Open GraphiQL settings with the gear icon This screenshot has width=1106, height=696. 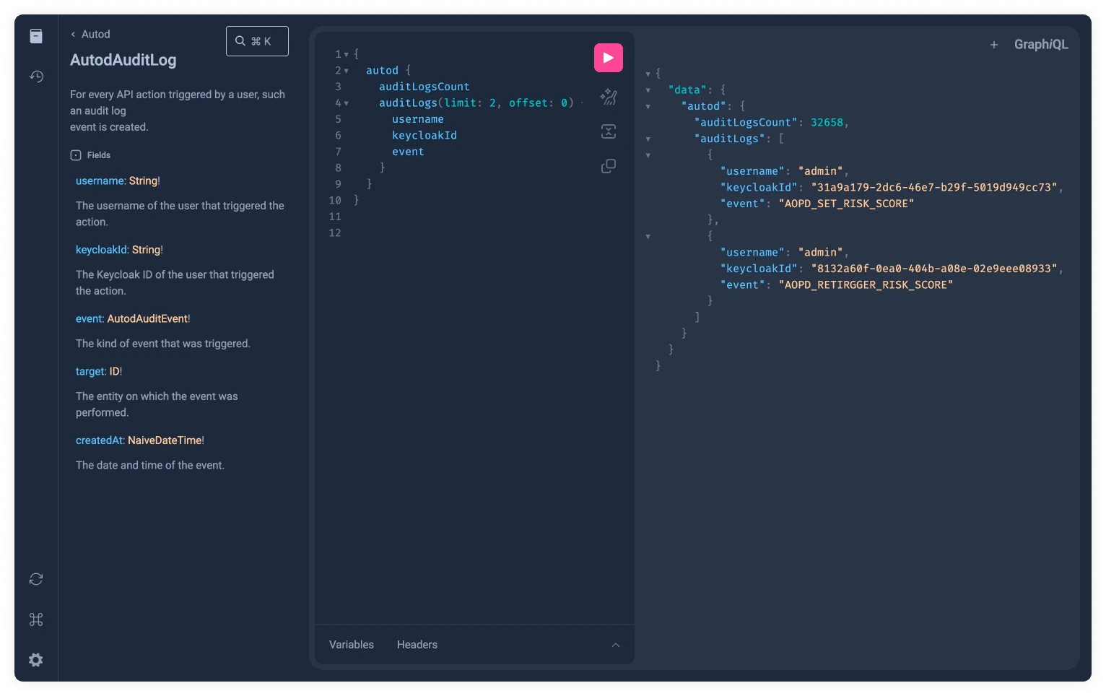click(35, 659)
